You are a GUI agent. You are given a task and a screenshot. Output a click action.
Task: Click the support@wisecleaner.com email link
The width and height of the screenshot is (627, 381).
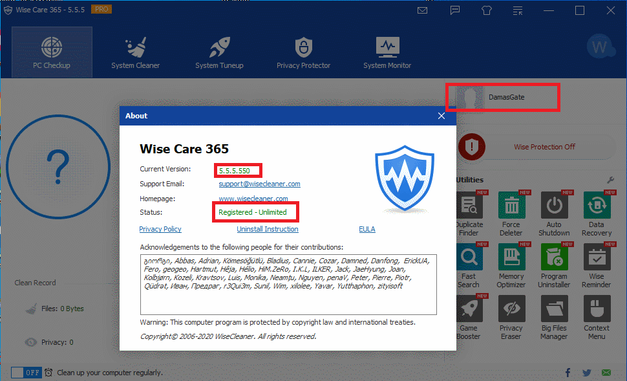tap(259, 184)
